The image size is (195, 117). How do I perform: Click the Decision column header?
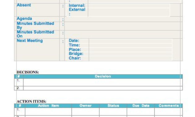pos(103,76)
